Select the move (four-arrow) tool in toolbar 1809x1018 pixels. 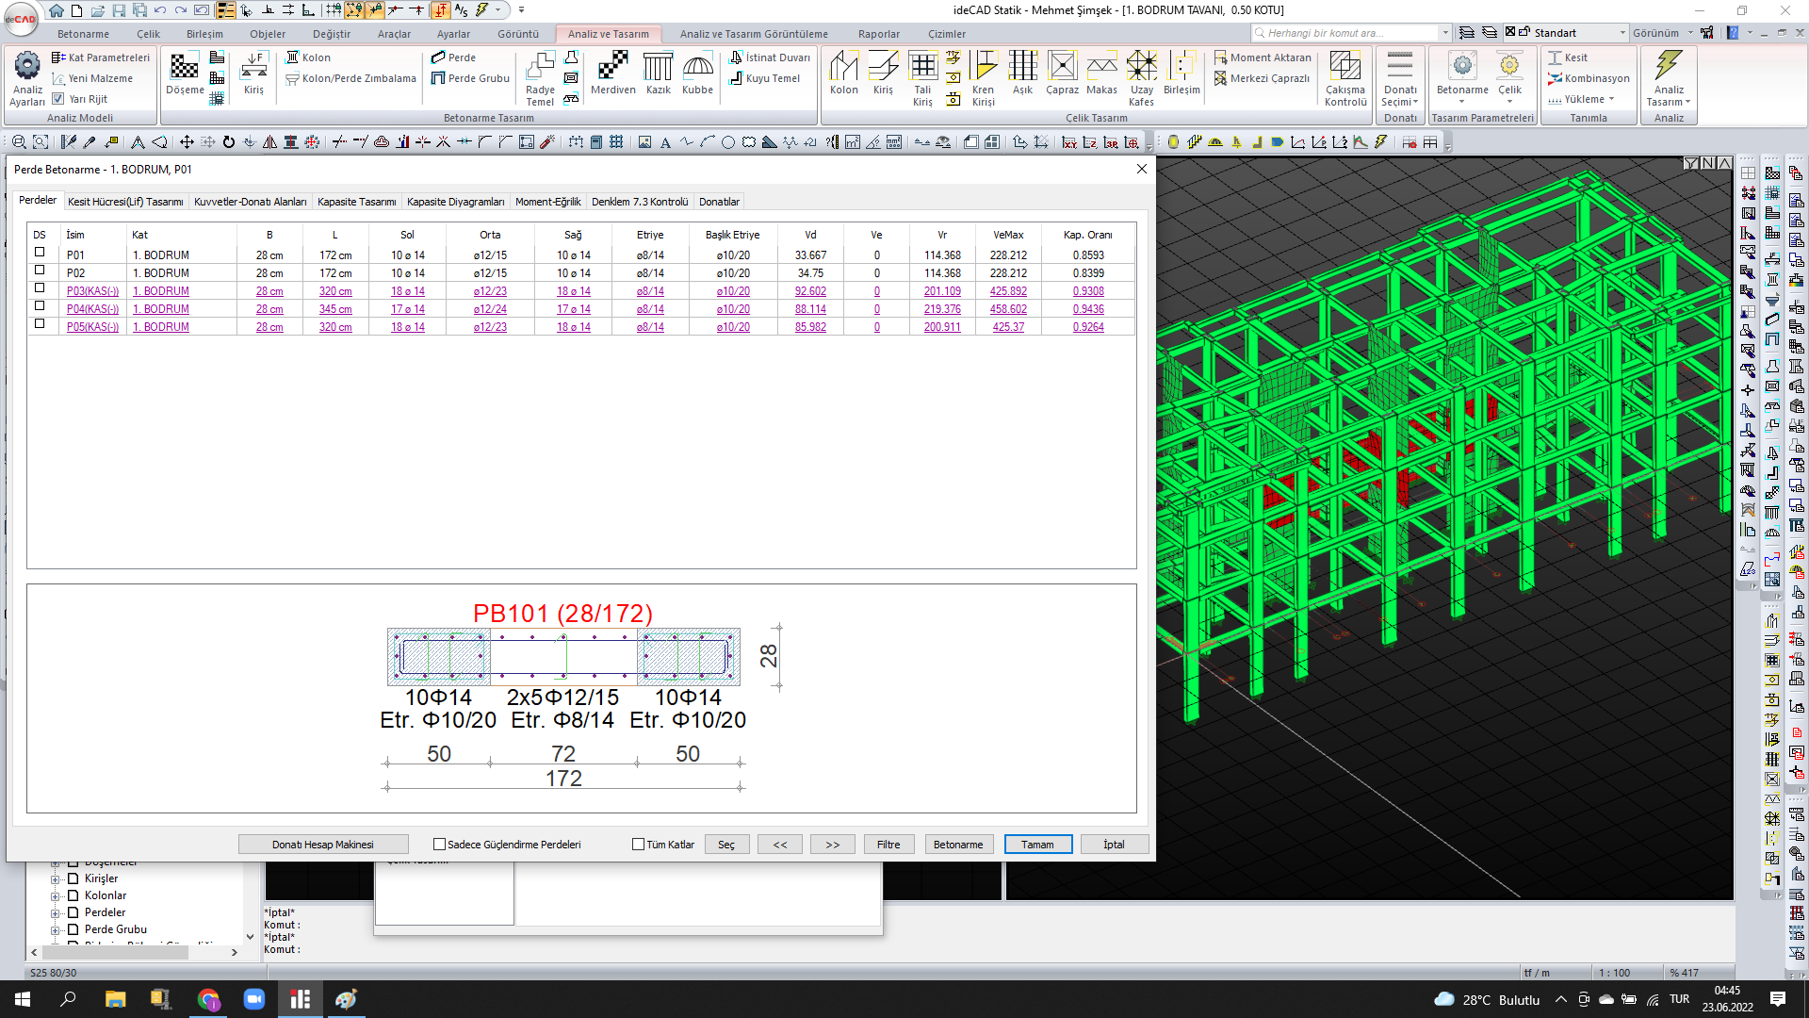[187, 142]
